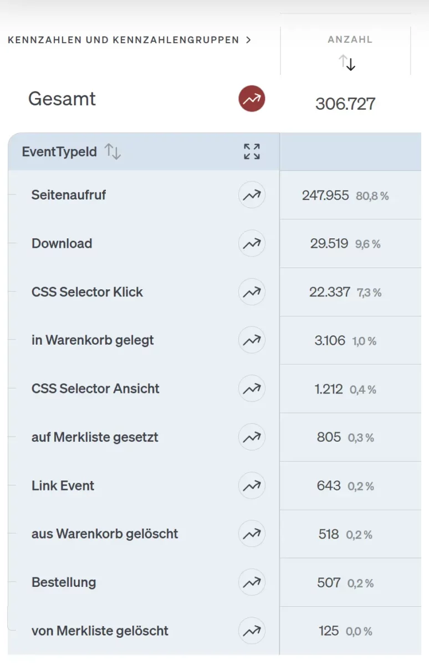This screenshot has height=665, width=429.
Task: Show trend chart for Download row
Action: (x=252, y=243)
